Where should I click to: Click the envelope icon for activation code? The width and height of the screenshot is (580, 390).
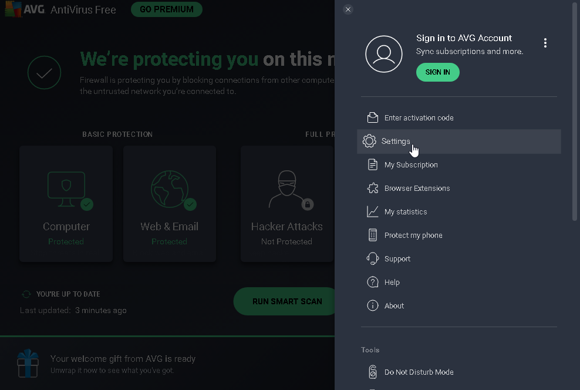(x=372, y=117)
